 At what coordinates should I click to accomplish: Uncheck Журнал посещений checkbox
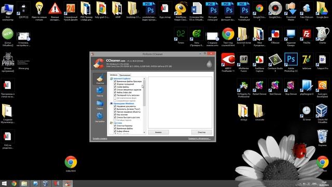click(115, 84)
